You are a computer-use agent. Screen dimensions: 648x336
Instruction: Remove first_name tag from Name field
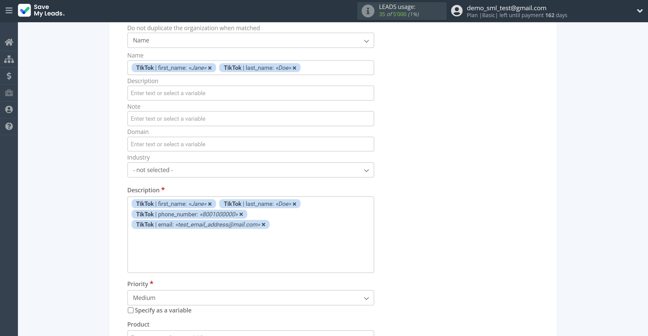point(210,68)
